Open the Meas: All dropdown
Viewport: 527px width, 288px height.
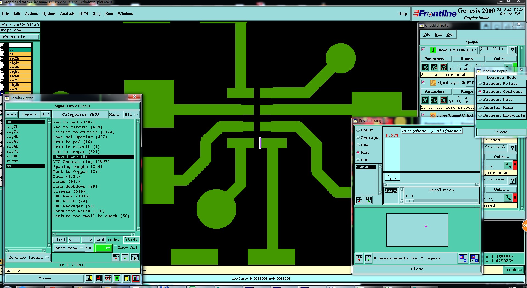click(132, 115)
